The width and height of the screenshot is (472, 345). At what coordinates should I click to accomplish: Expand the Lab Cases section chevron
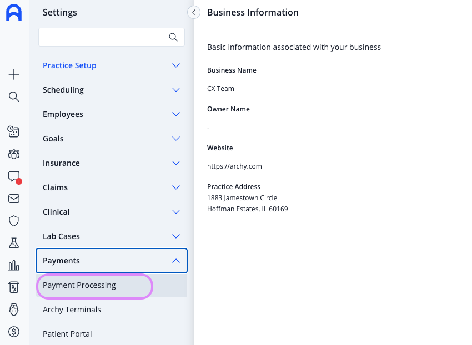click(176, 236)
